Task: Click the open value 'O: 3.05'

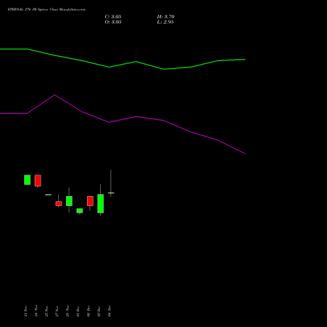Action: (113, 22)
